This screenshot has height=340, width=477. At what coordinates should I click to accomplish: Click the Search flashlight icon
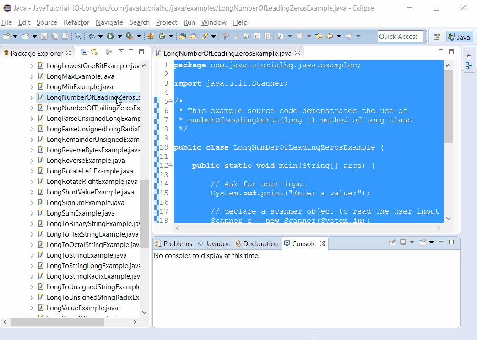204,37
